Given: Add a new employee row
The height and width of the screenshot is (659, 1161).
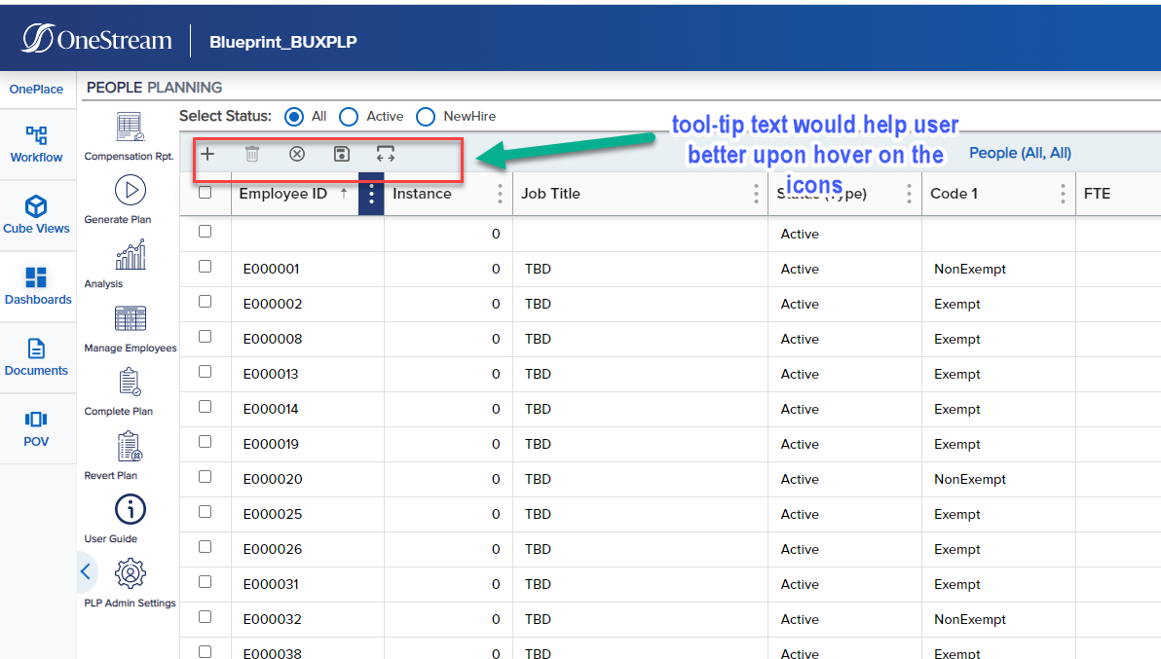Looking at the screenshot, I should [207, 154].
